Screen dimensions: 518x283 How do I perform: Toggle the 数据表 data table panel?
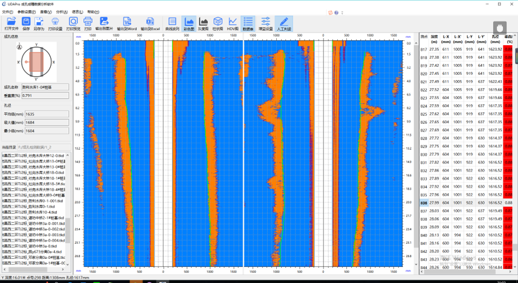[248, 23]
